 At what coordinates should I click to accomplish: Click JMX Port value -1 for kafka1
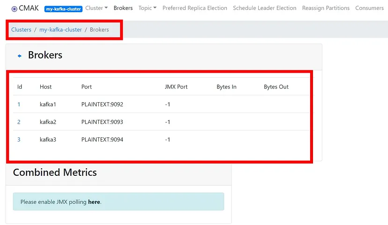tap(167, 105)
